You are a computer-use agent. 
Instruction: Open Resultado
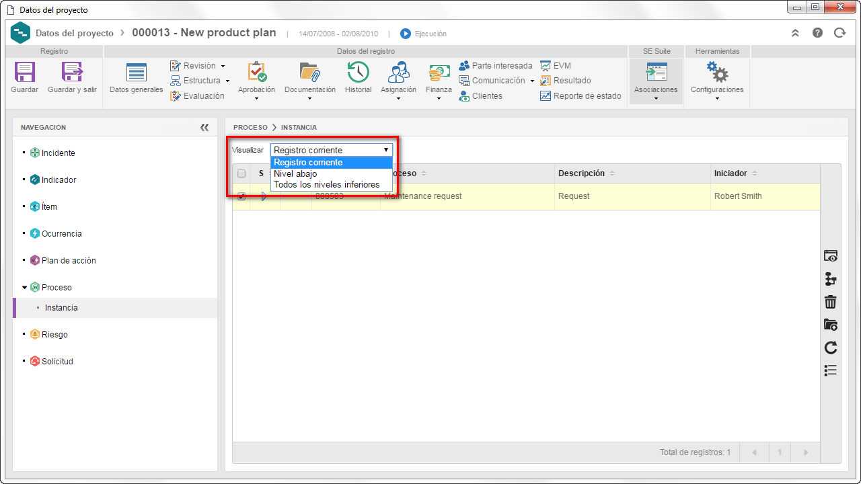566,81
